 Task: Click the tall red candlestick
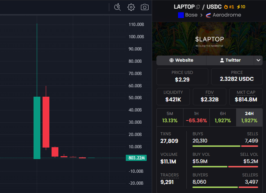46,122
